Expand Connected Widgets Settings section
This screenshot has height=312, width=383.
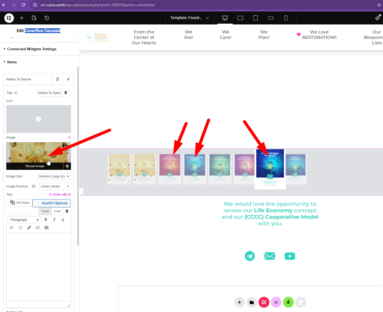click(40, 49)
